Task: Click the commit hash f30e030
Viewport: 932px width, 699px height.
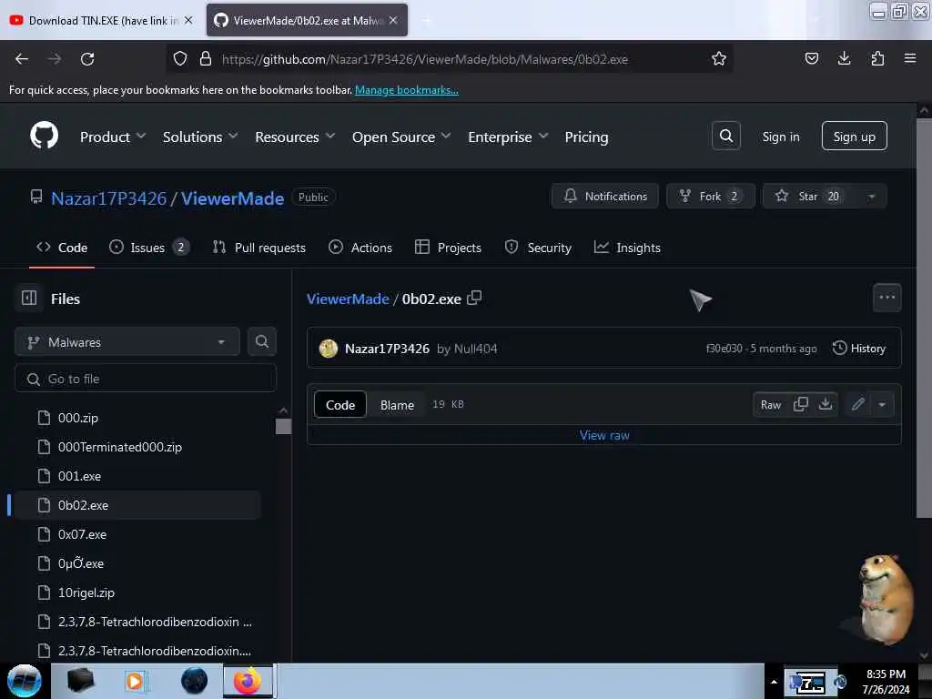Action: coord(724,349)
